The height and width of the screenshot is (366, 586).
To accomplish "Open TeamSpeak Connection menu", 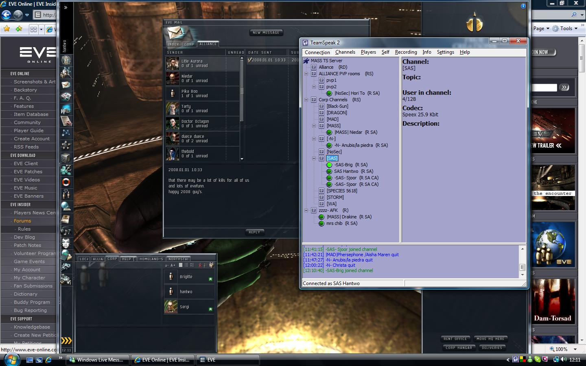I will tap(317, 52).
